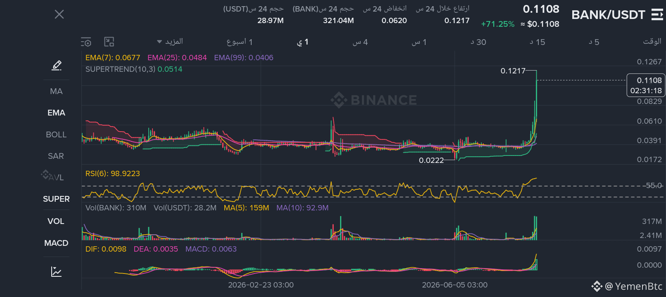
Task: Tap the BANK/USDT pair title
Action: point(608,15)
